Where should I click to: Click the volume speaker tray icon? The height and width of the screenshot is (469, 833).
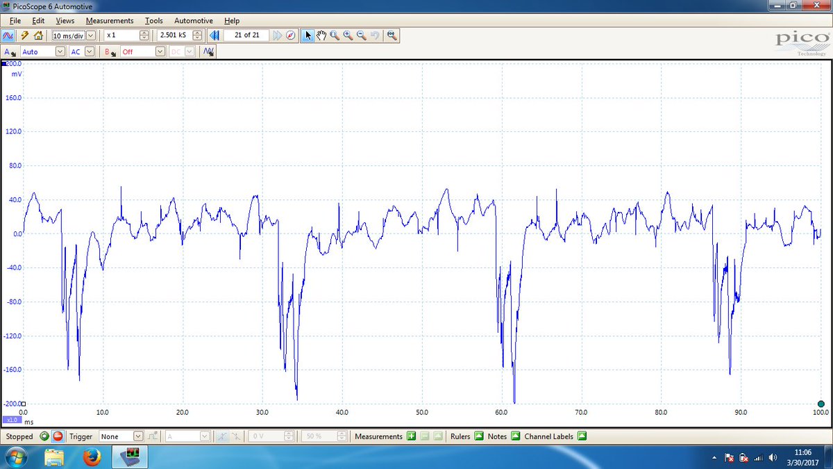click(773, 458)
